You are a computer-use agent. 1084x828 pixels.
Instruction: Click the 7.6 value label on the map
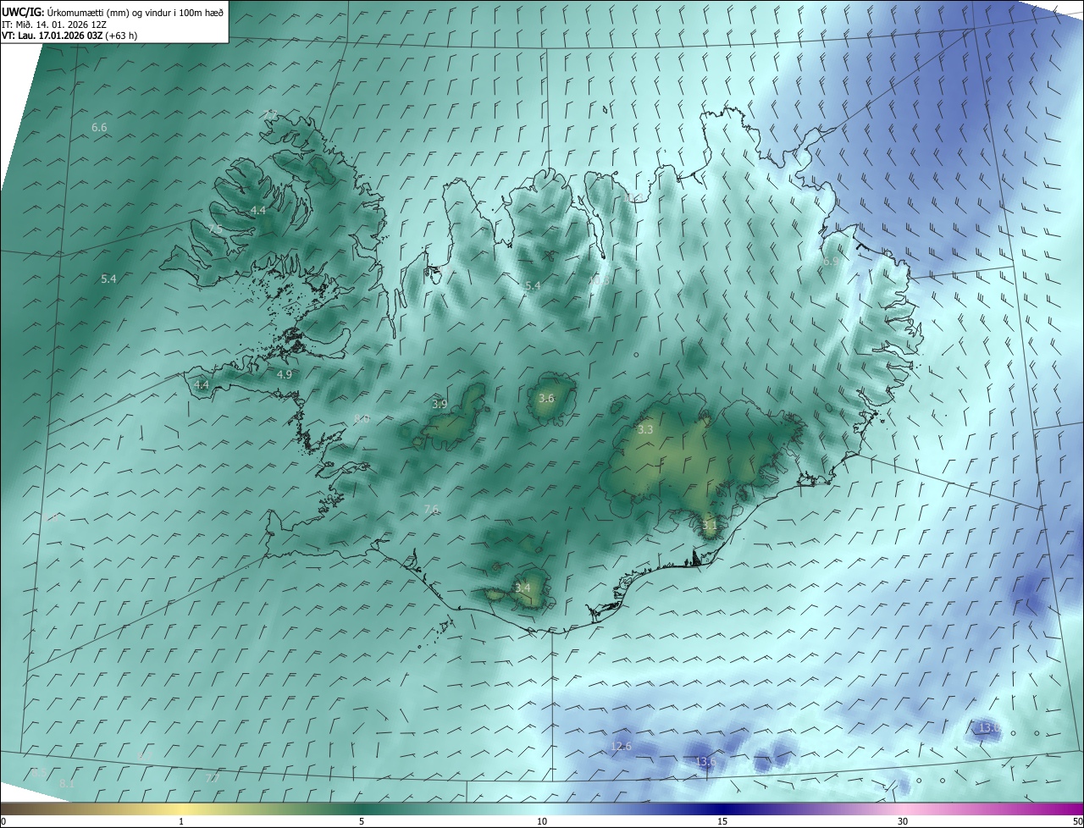point(431,509)
